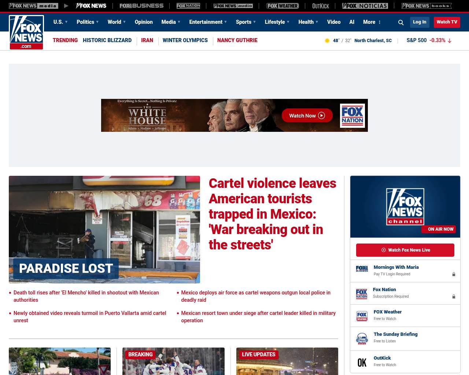
Task: Click Watch Now in the White House ad
Action: 307,116
